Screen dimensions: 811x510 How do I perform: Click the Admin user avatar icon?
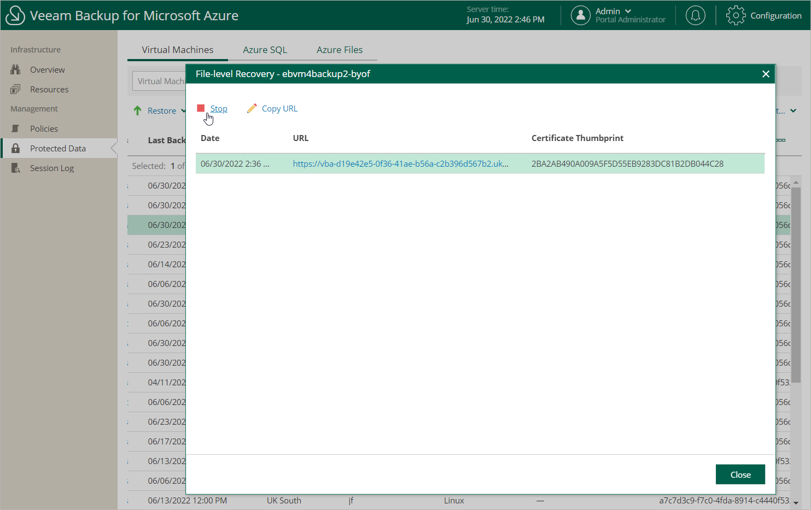(x=580, y=15)
